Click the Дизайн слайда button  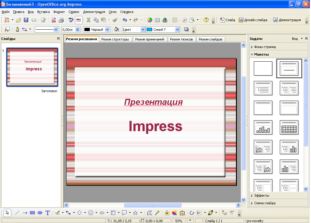(x=253, y=20)
